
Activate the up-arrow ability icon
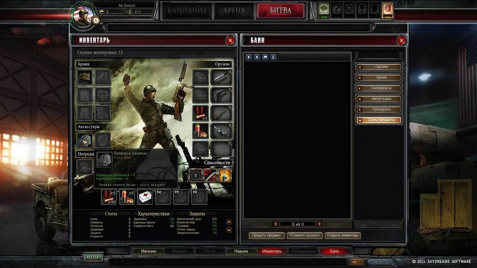point(195,175)
